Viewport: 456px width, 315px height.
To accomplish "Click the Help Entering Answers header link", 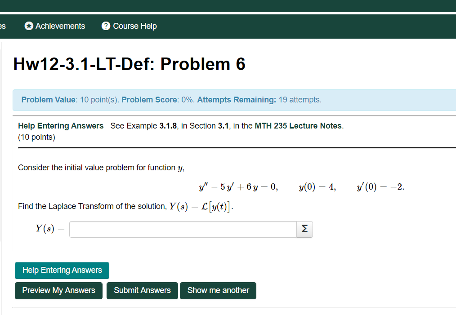I will pos(61,126).
